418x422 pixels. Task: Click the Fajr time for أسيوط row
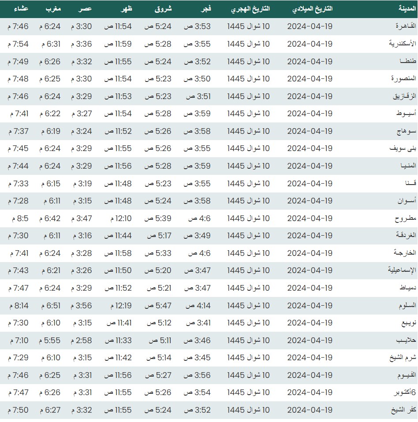click(x=197, y=114)
